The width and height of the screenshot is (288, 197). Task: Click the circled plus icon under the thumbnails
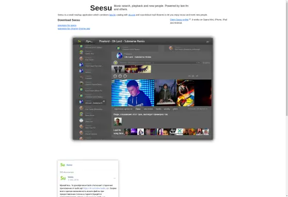[x=115, y=76]
